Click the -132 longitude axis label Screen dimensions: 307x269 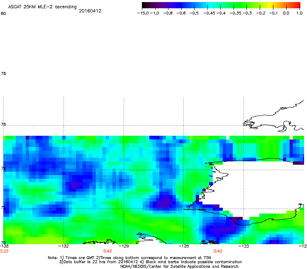click(x=63, y=246)
